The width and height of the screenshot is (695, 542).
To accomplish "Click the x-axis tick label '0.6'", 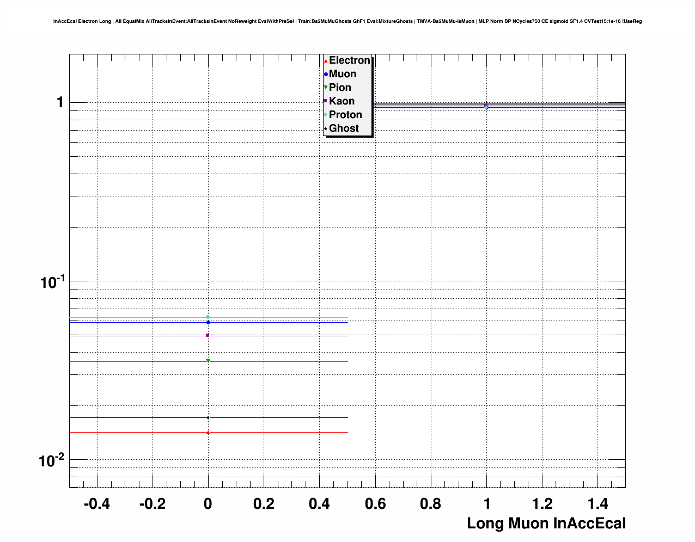I will (x=375, y=504).
